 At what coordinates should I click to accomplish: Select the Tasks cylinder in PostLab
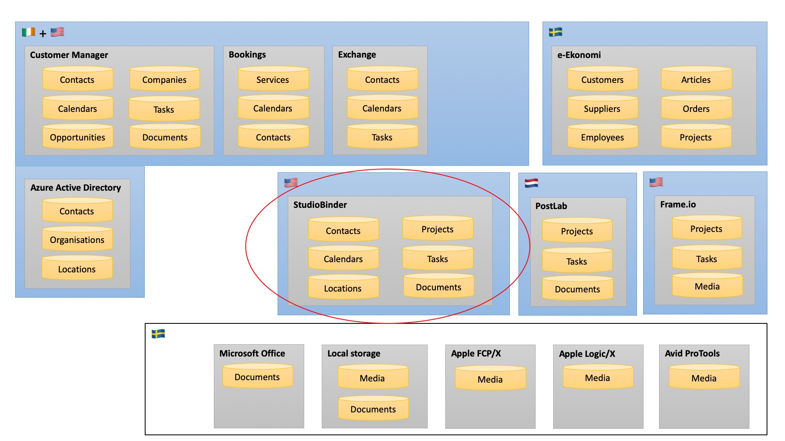pyautogui.click(x=577, y=260)
